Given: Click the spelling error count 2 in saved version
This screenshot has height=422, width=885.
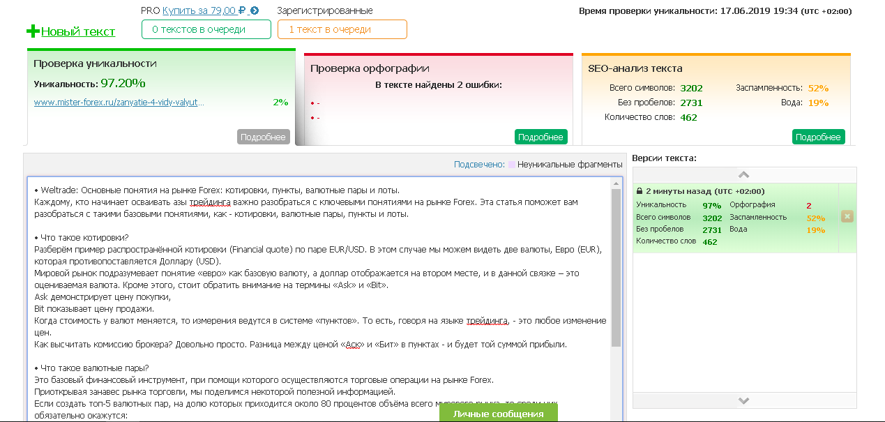Looking at the screenshot, I should tap(809, 206).
